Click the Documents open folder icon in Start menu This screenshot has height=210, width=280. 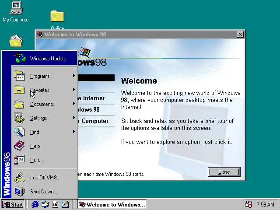pos(19,104)
